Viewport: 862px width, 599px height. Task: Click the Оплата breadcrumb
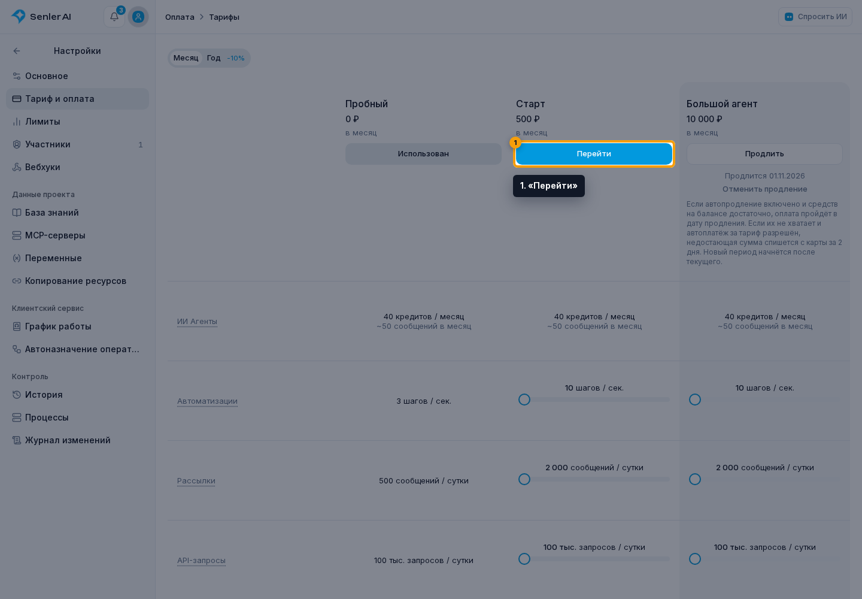180,17
